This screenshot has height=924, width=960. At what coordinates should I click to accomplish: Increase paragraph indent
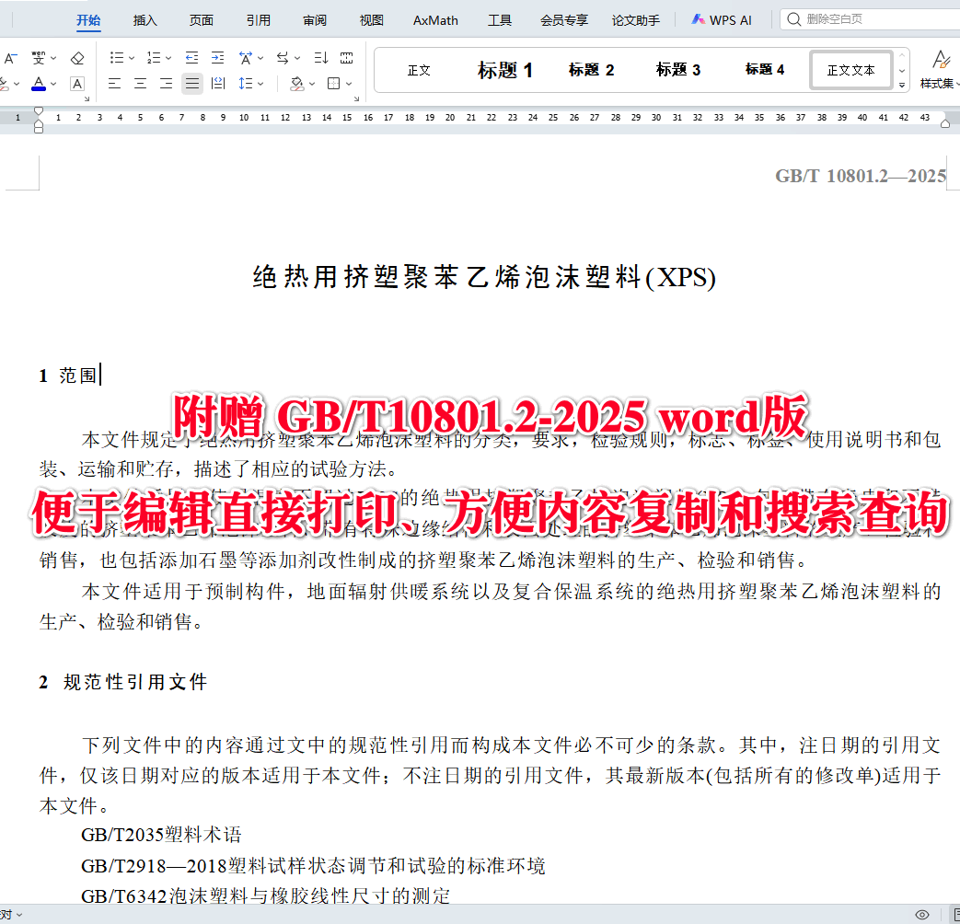(217, 58)
